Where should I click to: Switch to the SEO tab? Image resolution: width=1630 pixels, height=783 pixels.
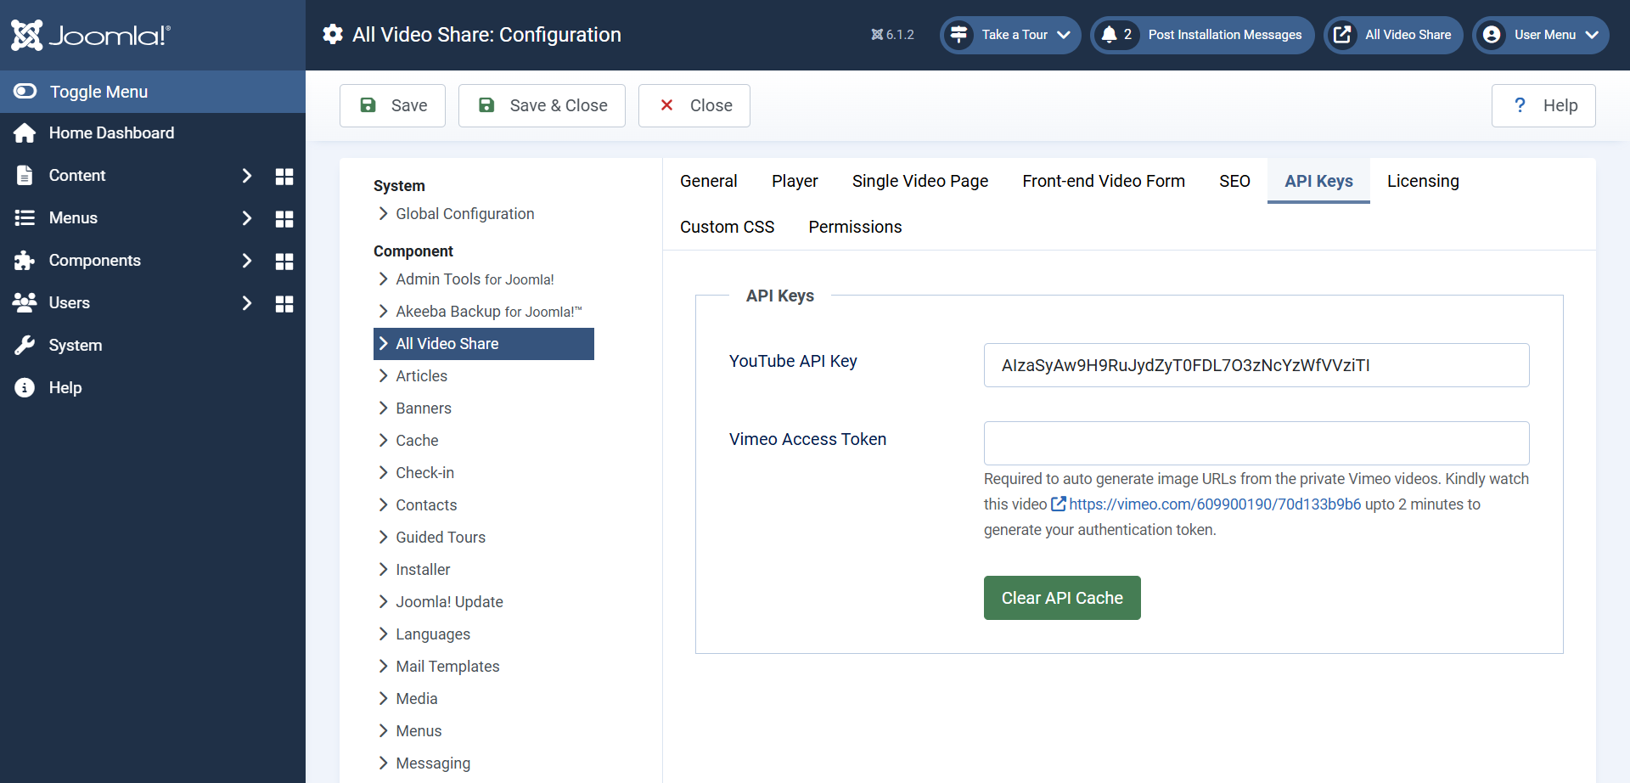[x=1234, y=181]
